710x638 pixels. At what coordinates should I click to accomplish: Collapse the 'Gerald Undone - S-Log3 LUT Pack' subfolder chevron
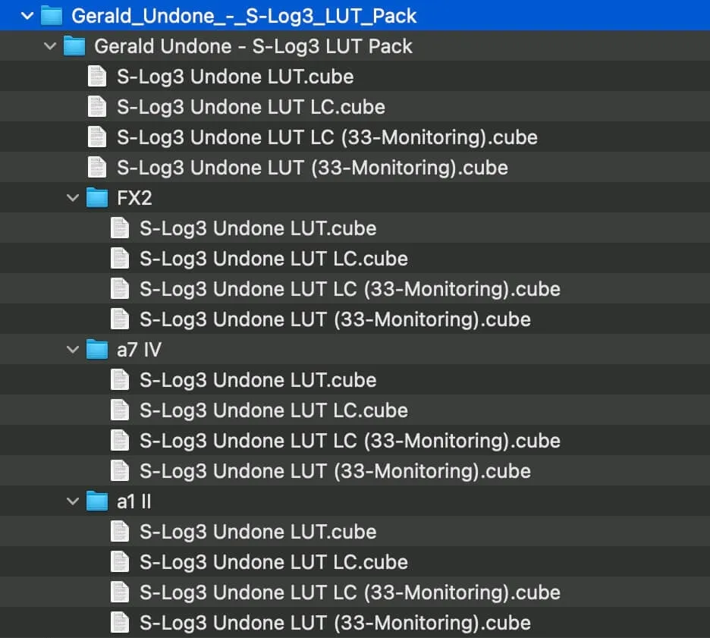[x=50, y=46]
